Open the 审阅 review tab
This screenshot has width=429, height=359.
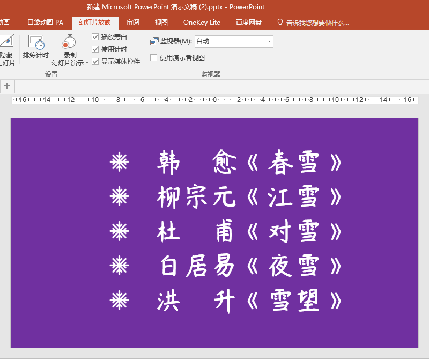(x=133, y=23)
